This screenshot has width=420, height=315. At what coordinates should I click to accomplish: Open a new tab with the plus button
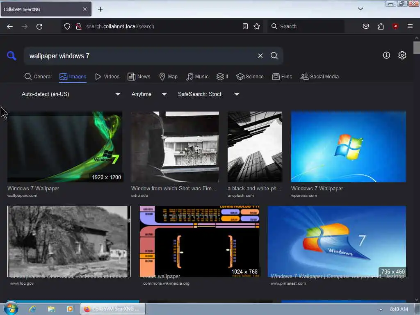tap(100, 9)
